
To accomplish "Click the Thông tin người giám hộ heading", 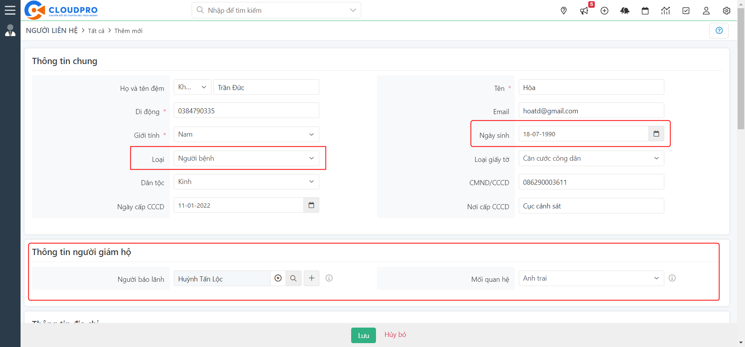I will point(81,252).
